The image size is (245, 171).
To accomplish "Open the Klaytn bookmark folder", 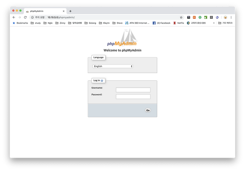I will [104, 23].
